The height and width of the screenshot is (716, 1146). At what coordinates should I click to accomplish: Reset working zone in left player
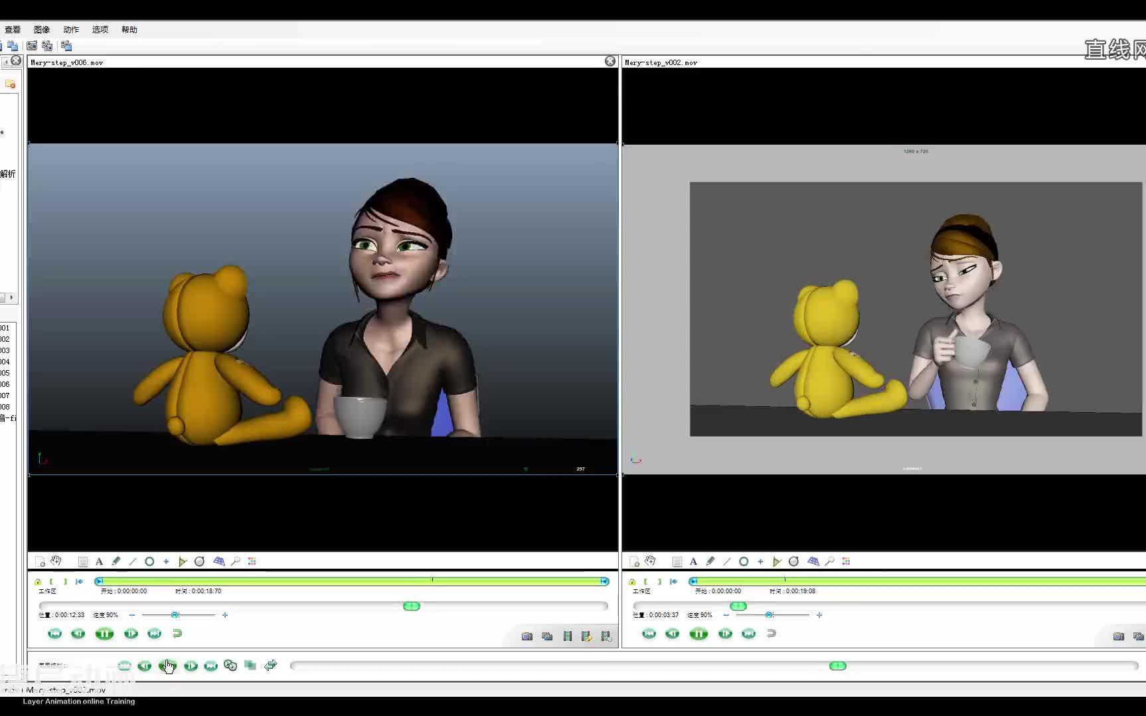(x=80, y=582)
